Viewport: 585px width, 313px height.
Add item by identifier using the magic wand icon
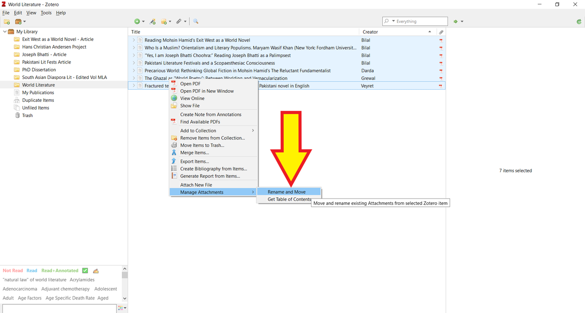click(152, 21)
